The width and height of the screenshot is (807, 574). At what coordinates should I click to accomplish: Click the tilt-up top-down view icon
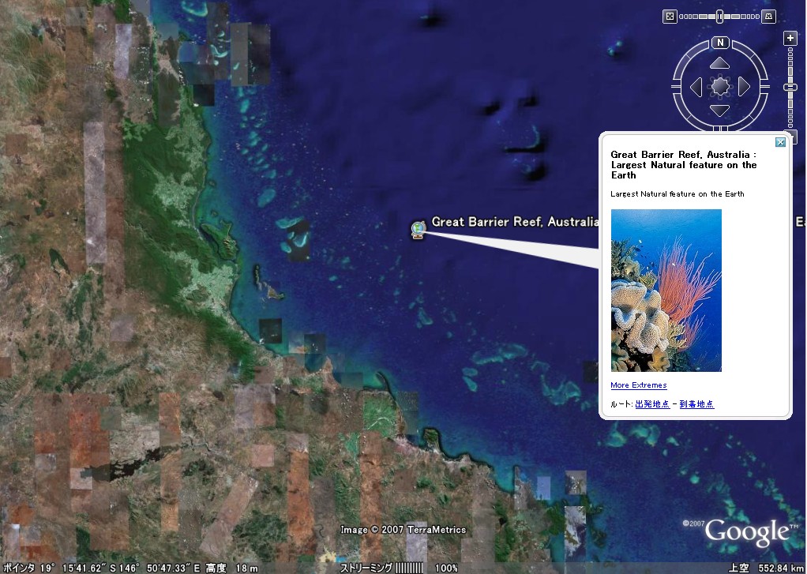pos(669,17)
